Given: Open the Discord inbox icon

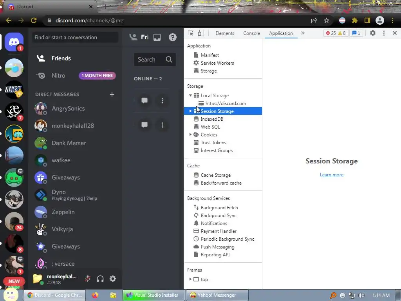Looking at the screenshot, I should [x=157, y=37].
